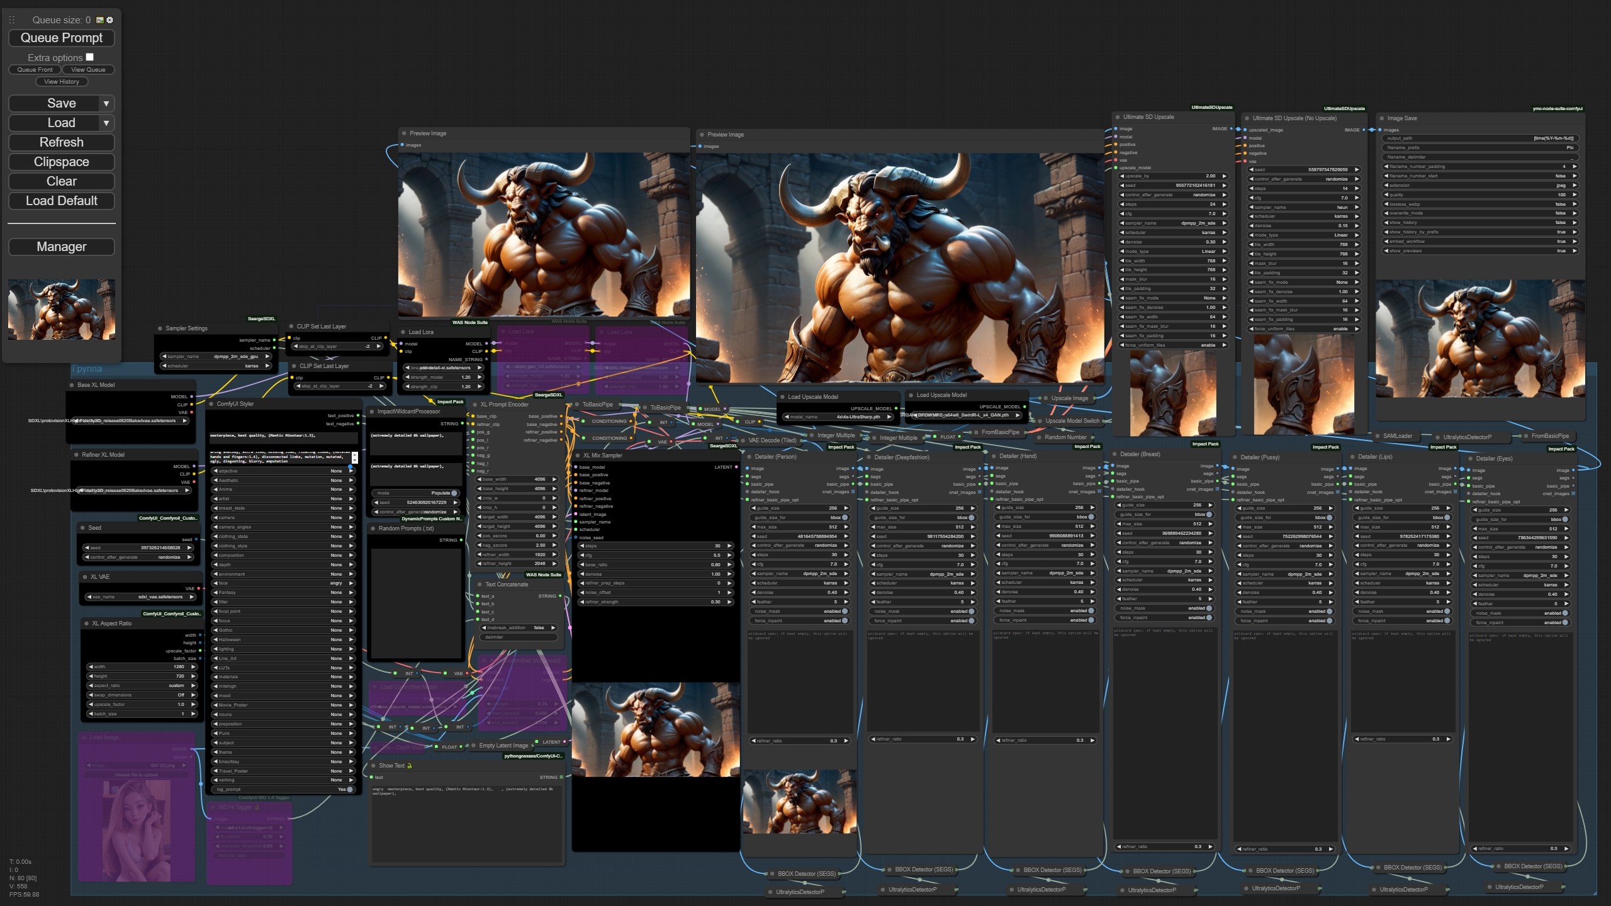Grab the menu panel drag handle dots
The width and height of the screenshot is (1611, 906).
click(x=11, y=20)
